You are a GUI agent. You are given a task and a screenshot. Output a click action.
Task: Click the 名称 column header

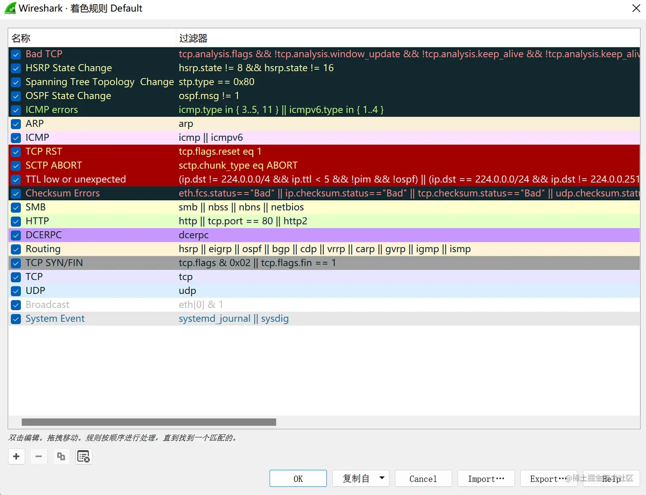92,38
